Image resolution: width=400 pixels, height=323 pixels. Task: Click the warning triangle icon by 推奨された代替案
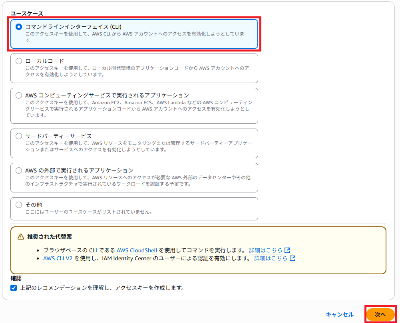pos(21,237)
